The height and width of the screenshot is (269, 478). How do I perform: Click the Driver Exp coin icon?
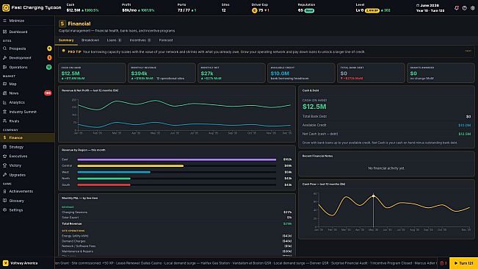[x=254, y=10]
